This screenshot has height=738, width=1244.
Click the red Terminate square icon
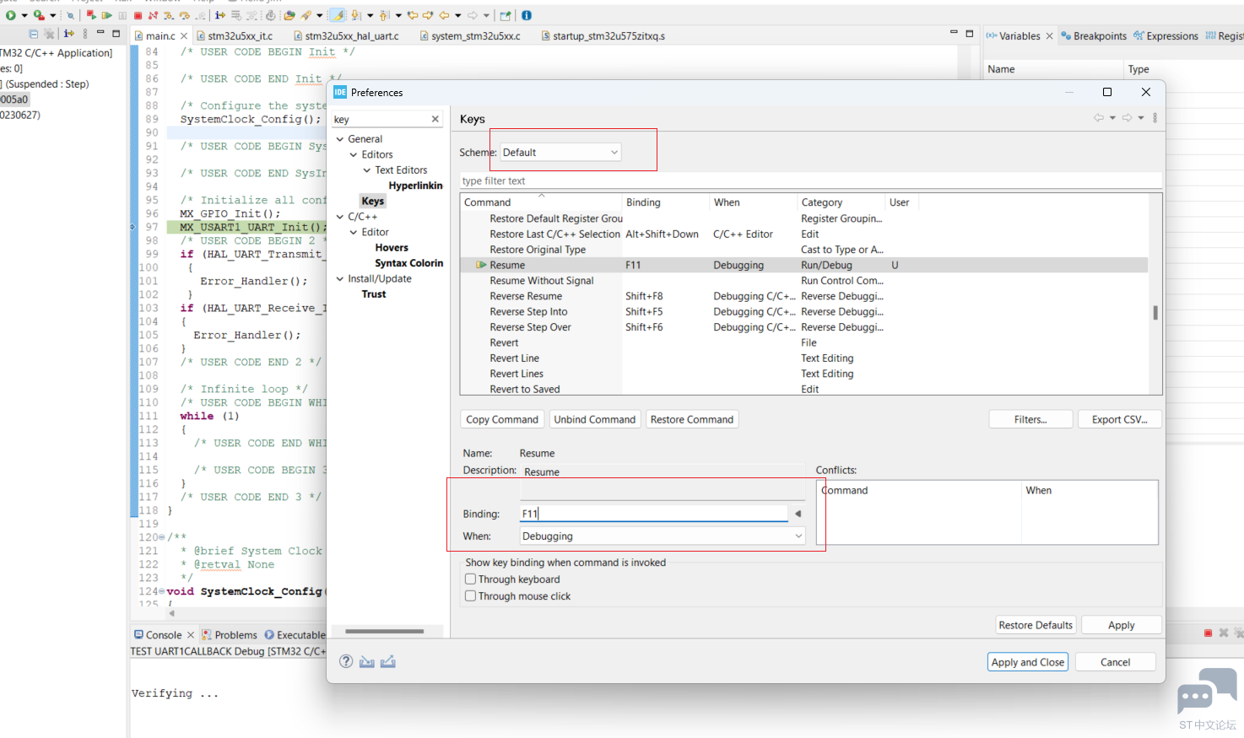pyautogui.click(x=138, y=15)
